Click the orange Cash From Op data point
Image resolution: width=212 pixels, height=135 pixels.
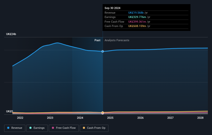tap(103, 112)
